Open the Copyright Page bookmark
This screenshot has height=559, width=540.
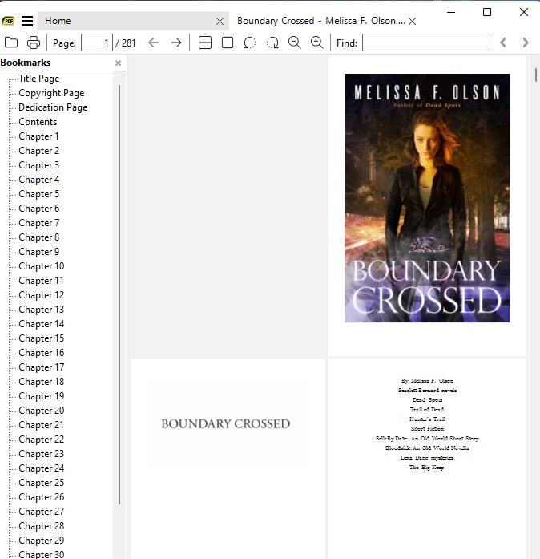(x=51, y=93)
